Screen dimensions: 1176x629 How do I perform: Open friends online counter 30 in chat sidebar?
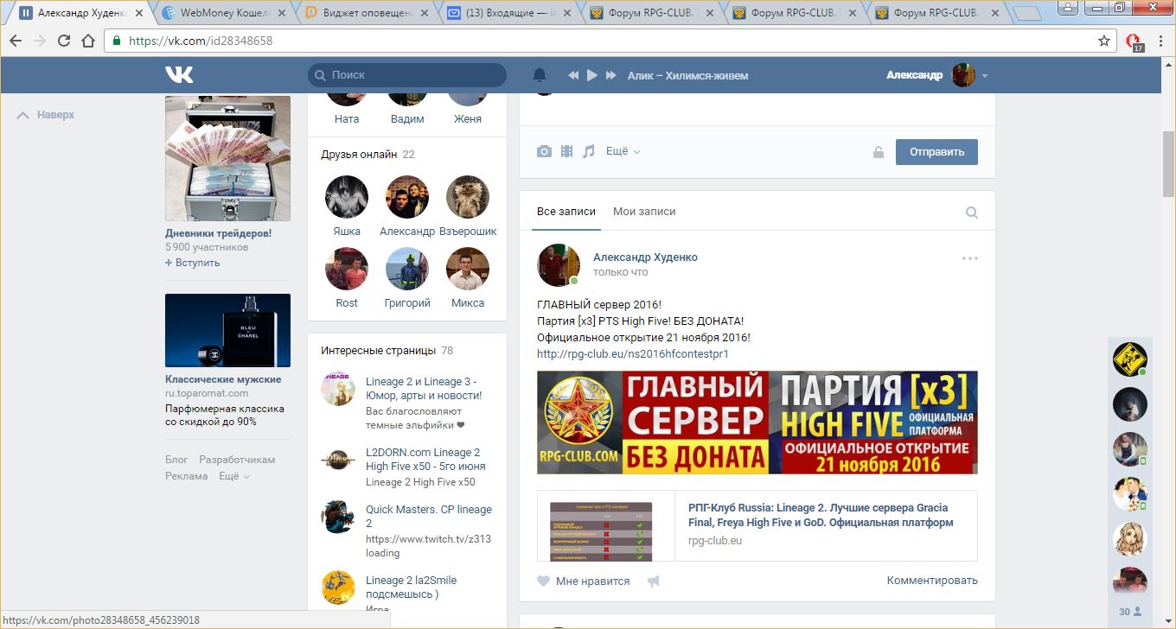(x=1130, y=612)
